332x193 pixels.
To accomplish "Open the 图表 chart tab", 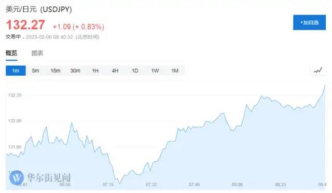I will coord(37,53).
